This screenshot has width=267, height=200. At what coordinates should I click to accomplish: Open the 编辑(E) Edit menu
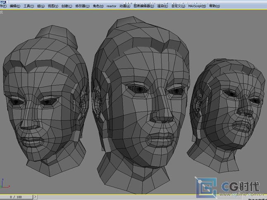tap(15, 6)
